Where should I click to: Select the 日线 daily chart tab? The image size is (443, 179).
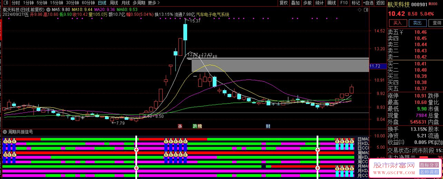tap(102, 3)
